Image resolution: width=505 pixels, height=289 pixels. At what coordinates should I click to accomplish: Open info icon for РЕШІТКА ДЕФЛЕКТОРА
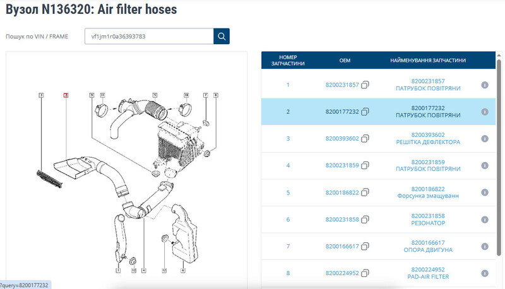click(x=485, y=138)
